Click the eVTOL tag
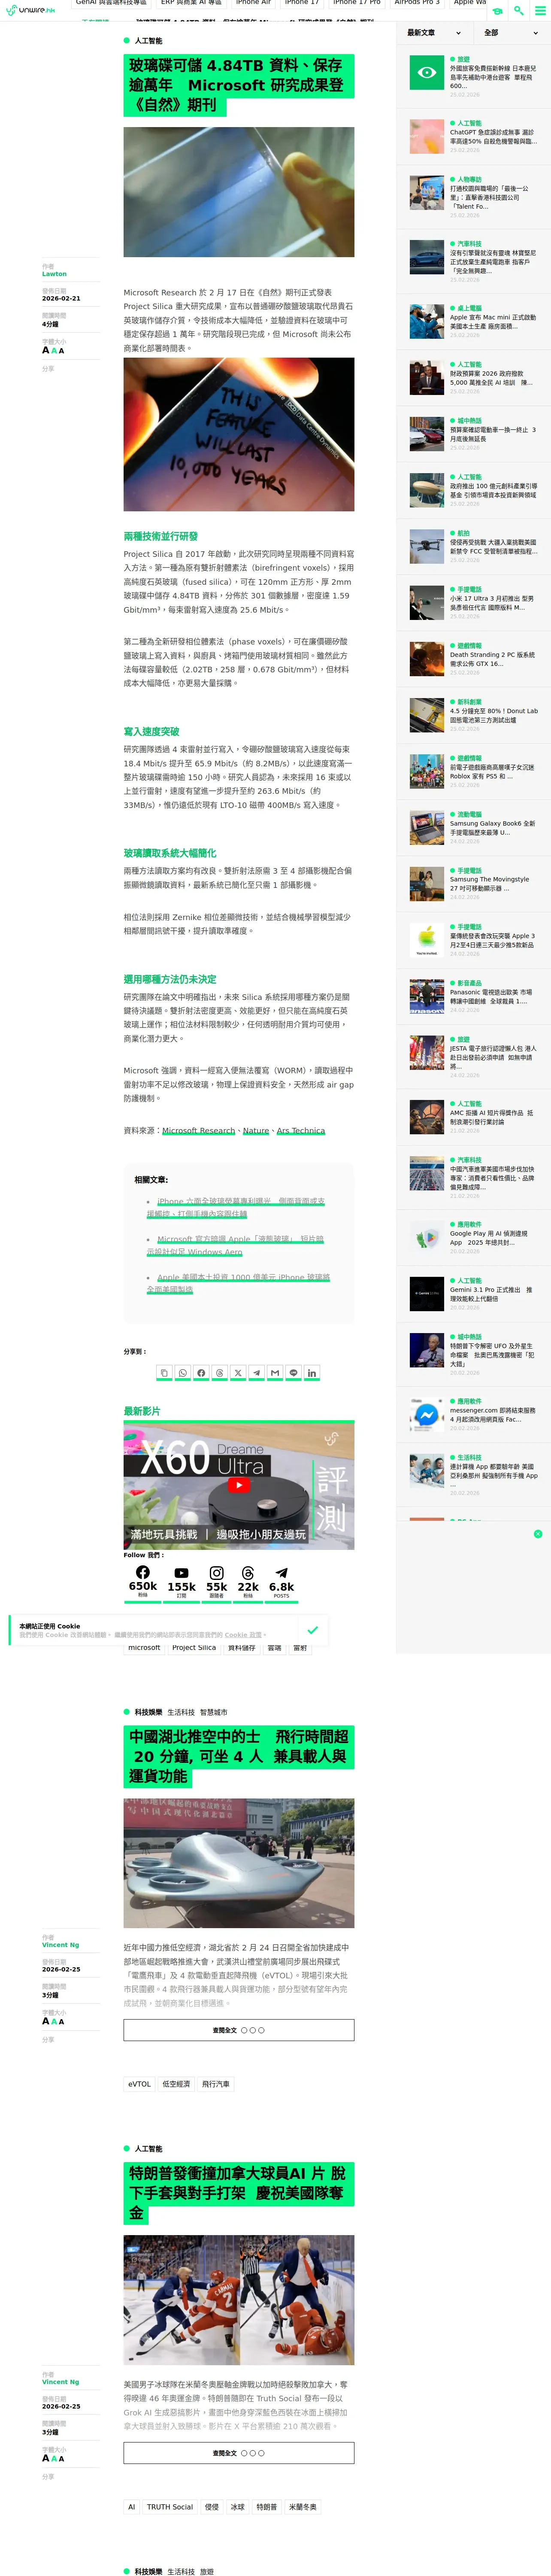Screen dimensions: 551x2576 coord(139,2084)
